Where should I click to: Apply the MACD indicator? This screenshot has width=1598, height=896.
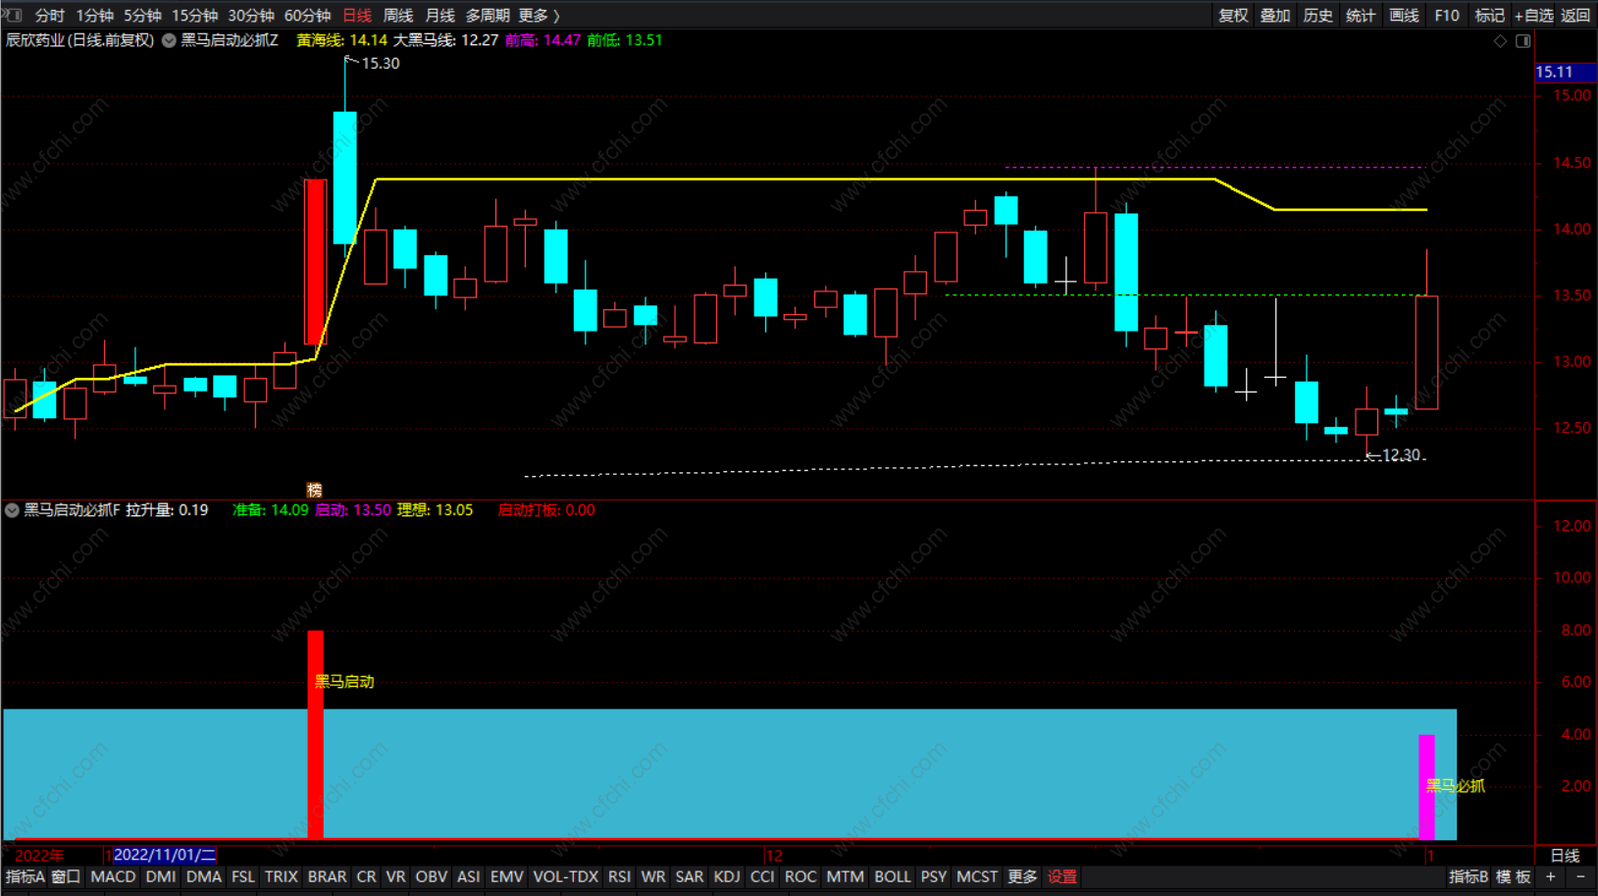click(x=113, y=877)
